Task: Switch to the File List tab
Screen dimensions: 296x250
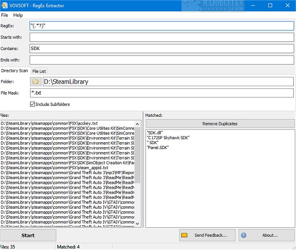Action: 39,71
